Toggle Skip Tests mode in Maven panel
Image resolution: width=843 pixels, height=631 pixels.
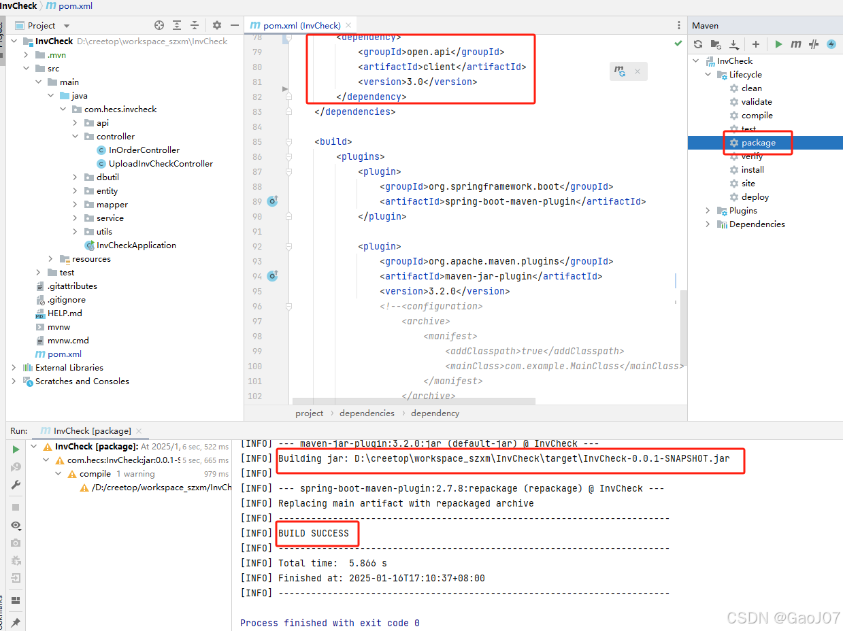click(813, 44)
